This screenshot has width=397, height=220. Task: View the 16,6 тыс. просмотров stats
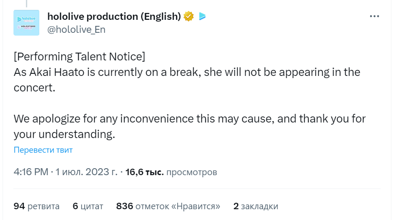171,172
